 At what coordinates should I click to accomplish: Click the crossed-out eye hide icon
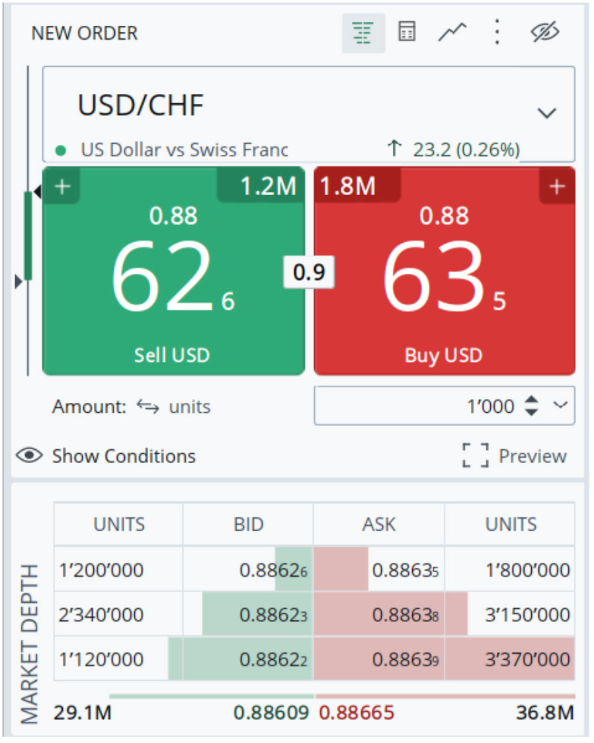pyautogui.click(x=546, y=32)
